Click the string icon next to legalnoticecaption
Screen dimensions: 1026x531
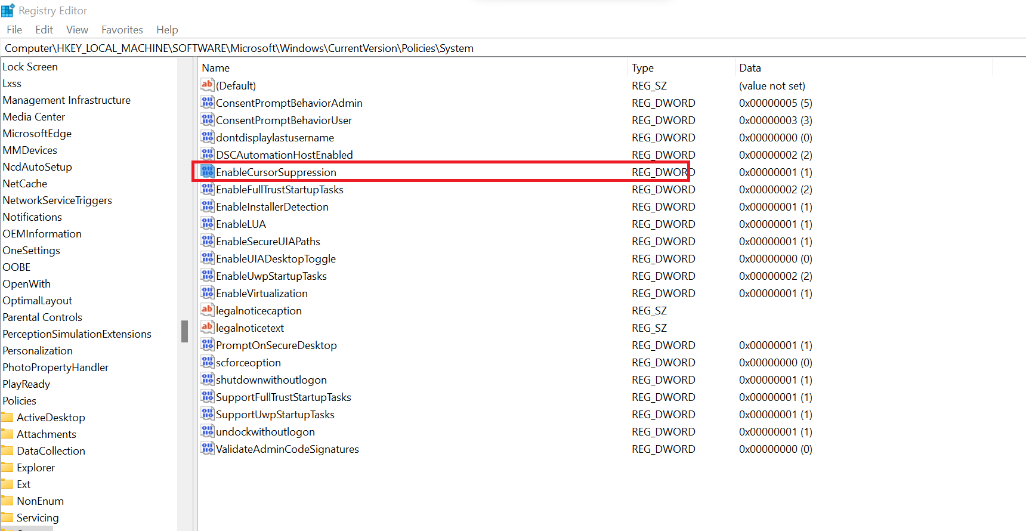pyautogui.click(x=207, y=310)
